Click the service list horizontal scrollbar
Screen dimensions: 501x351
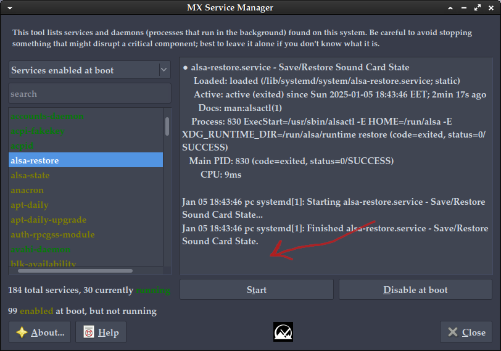75,271
